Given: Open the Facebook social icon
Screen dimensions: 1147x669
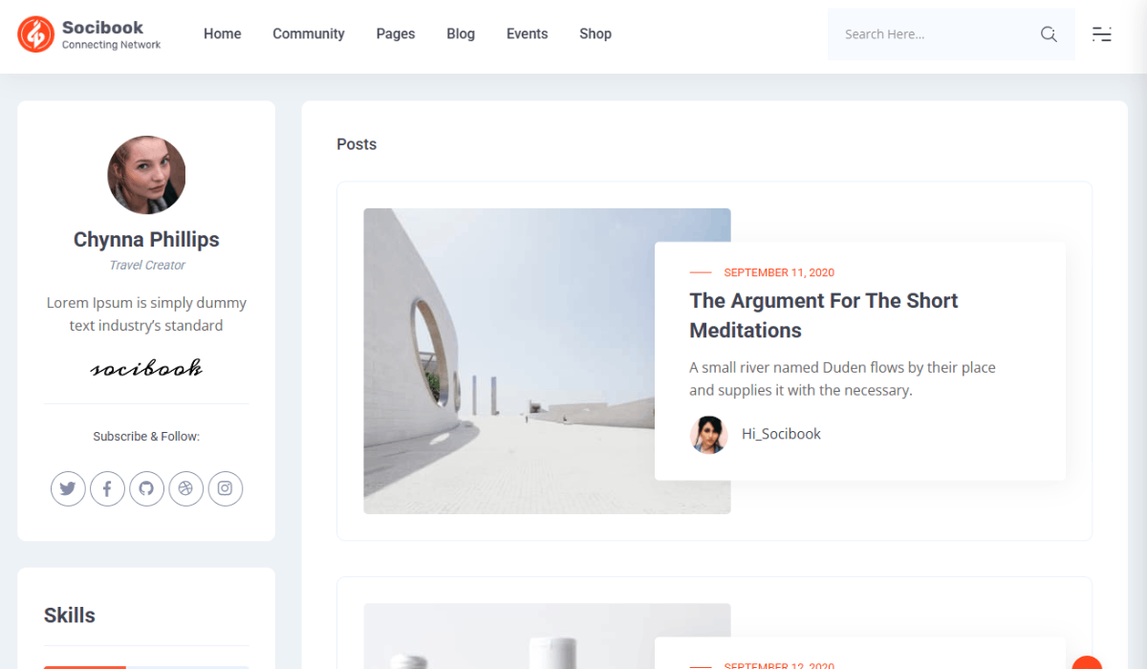Looking at the screenshot, I should [107, 488].
